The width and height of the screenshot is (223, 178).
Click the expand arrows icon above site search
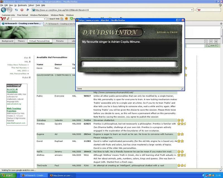[206, 41]
